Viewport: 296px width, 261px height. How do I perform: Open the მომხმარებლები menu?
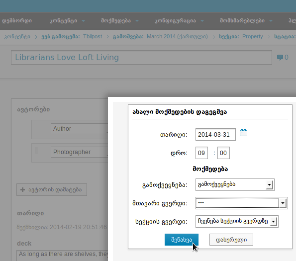pyautogui.click(x=246, y=21)
